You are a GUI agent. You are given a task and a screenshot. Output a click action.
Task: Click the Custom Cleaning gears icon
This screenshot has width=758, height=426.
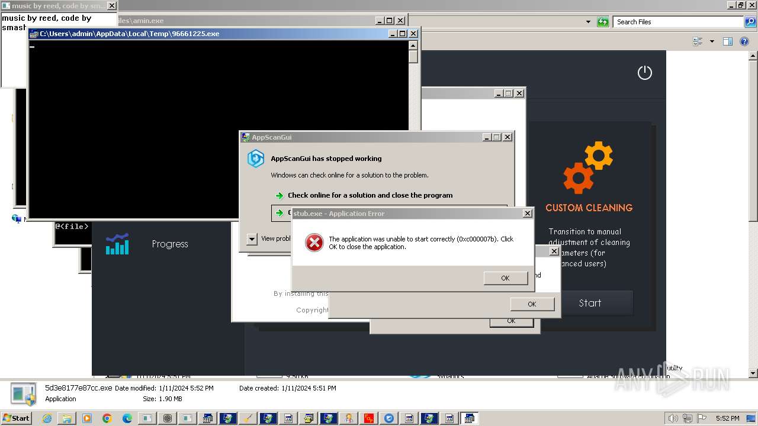coord(588,167)
